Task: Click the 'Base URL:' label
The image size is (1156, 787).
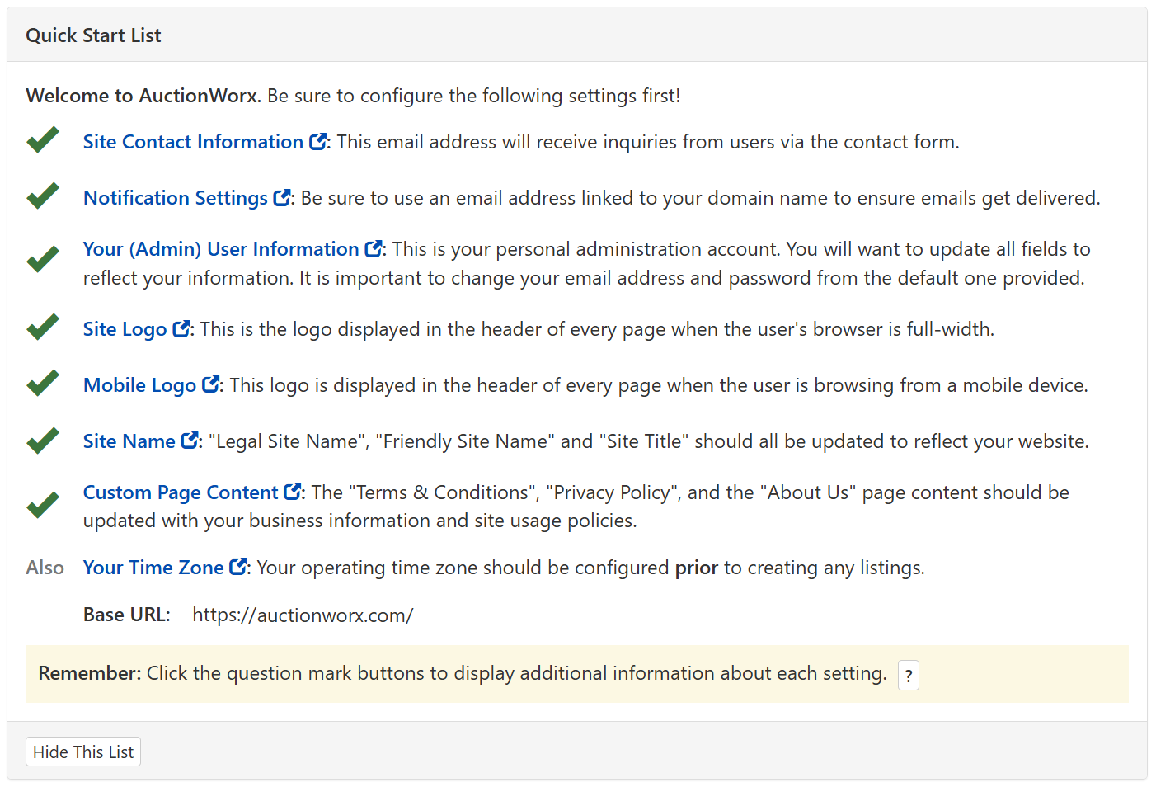Action: tap(127, 615)
